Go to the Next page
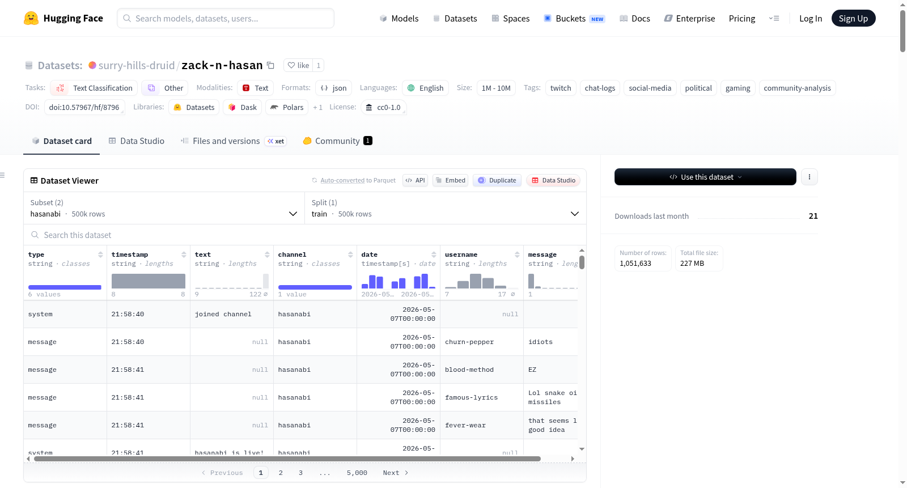Image resolution: width=907 pixels, height=488 pixels. (396, 473)
